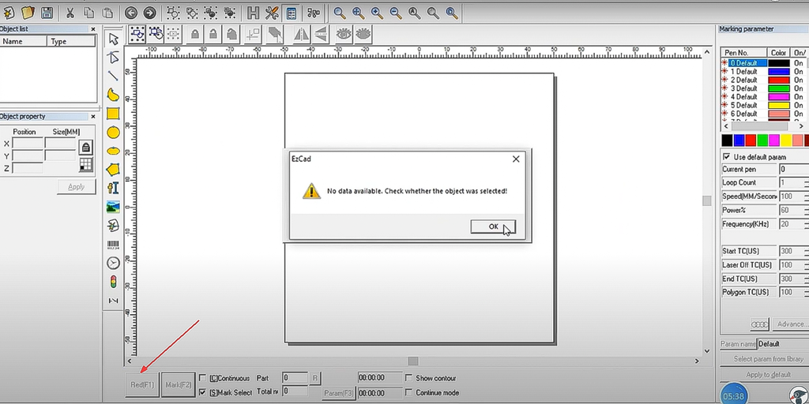Select the Rectangle tool
Viewport: 809px width, 404px height.
[114, 114]
